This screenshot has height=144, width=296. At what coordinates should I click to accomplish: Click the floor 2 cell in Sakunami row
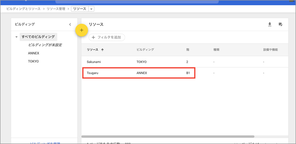coord(187,62)
